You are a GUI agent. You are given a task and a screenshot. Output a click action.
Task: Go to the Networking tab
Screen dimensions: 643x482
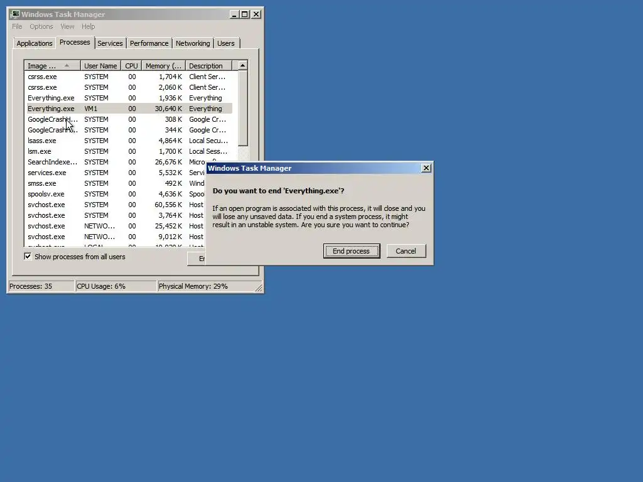pyautogui.click(x=193, y=43)
